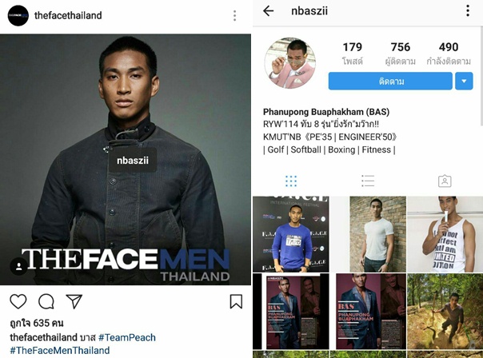View 756 followers list
The height and width of the screenshot is (358, 483).
point(401,54)
